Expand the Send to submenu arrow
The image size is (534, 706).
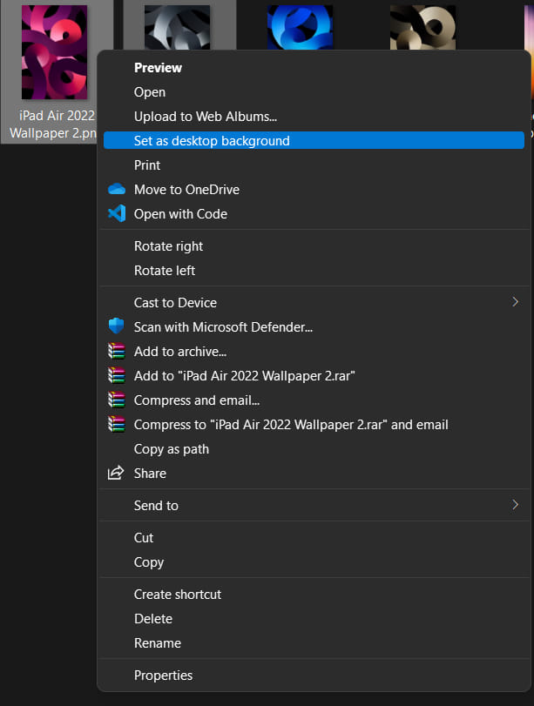click(x=515, y=504)
